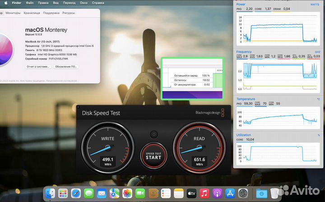Open the Справка menu
This screenshot has width=325, height=202.
point(98,3)
